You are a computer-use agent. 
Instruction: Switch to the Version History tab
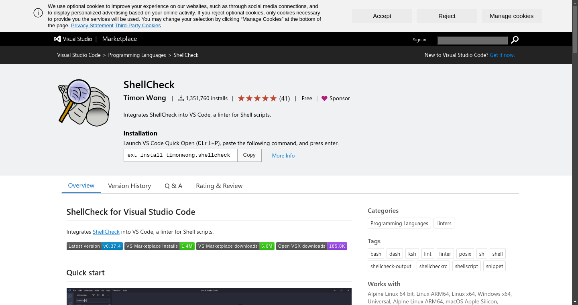pyautogui.click(x=130, y=186)
